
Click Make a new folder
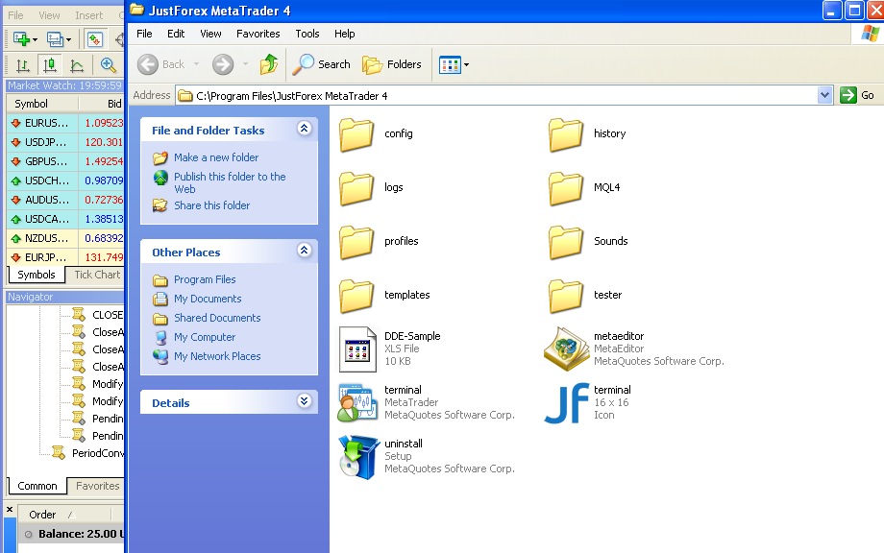click(216, 157)
